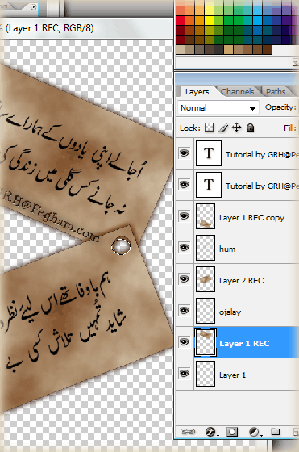
Task: Create a new group with the folder icon
Action: pyautogui.click(x=276, y=431)
